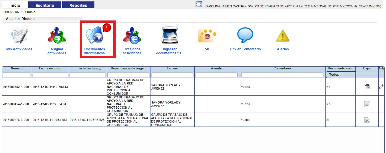This screenshot has width=386, height=153.
Task: Open Documento visto filter dropdown Todos
Action: tap(341, 75)
